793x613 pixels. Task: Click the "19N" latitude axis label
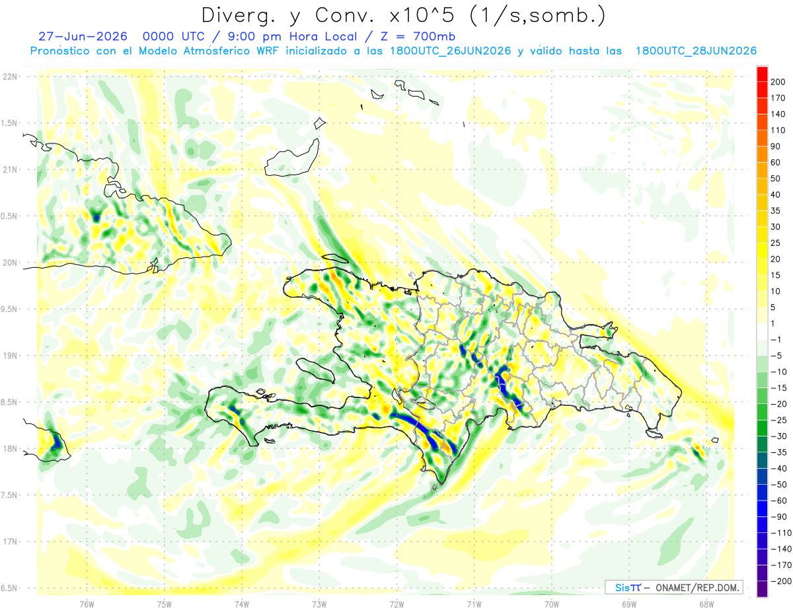pos(9,356)
